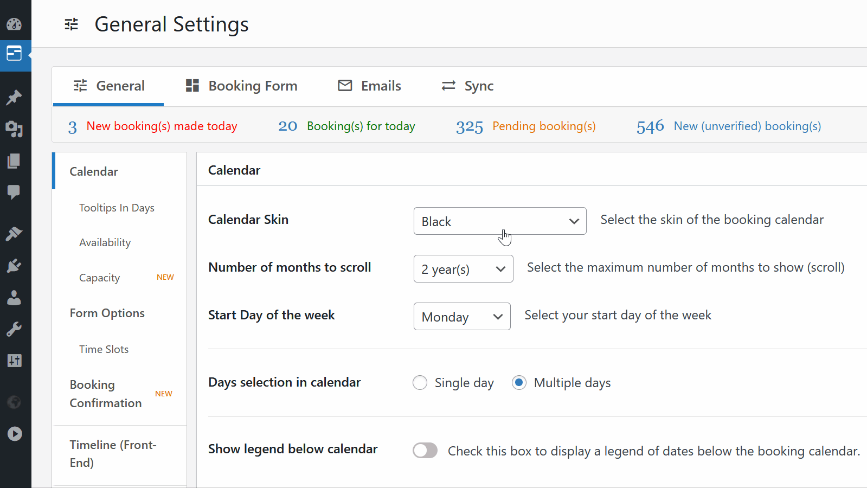
Task: Select the Single day radio option
Action: click(420, 383)
